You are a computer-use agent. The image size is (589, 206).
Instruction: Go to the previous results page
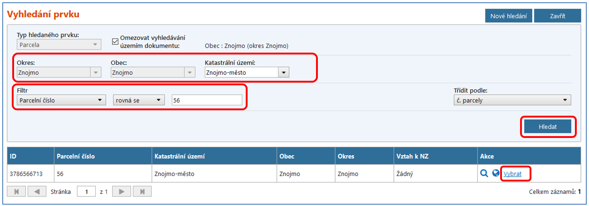pos(37,191)
